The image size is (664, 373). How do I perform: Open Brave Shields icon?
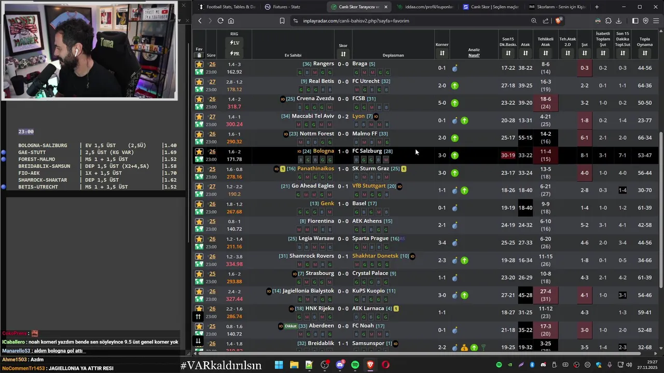coord(558,21)
